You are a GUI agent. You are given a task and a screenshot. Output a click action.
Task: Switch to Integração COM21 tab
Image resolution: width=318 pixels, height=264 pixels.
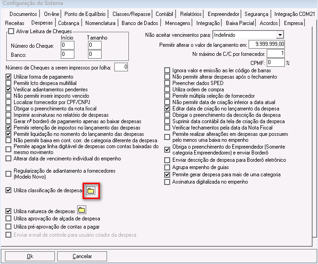[294, 14]
